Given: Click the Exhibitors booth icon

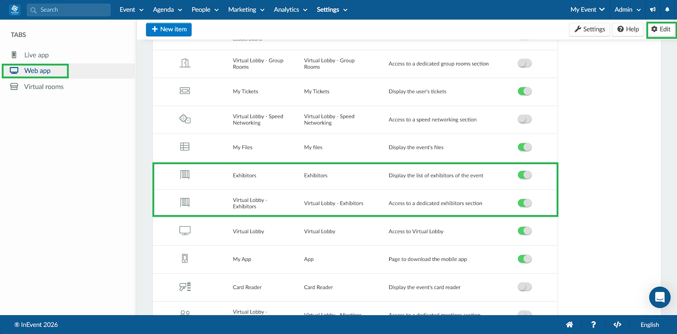Looking at the screenshot, I should click(185, 174).
